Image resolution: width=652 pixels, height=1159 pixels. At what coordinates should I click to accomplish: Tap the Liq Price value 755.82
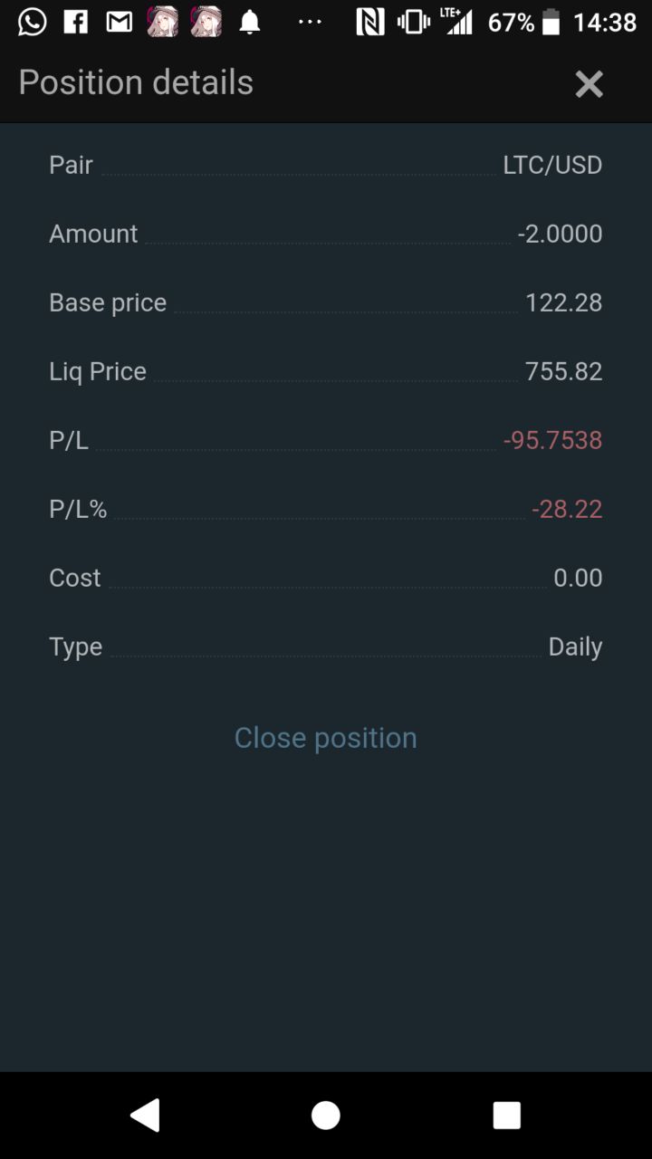pyautogui.click(x=563, y=371)
